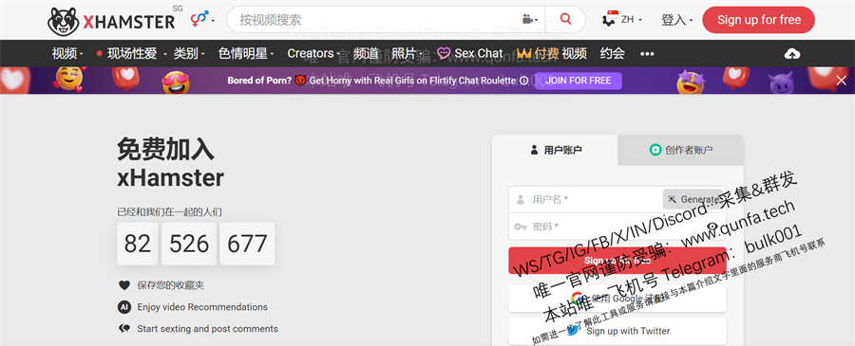Open the orientation gender selector

point(202,20)
